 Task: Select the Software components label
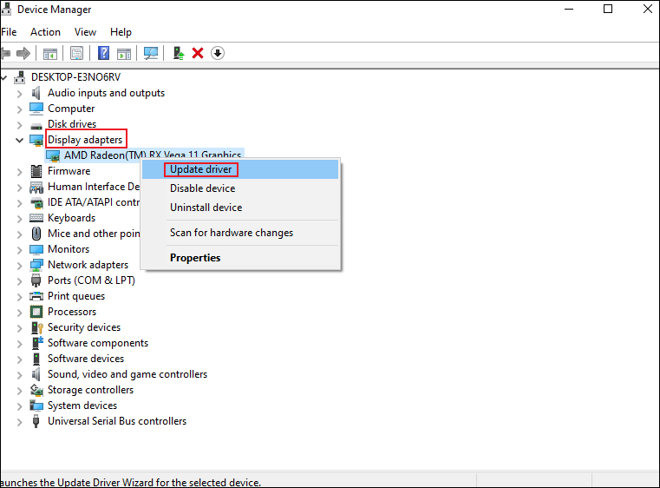(98, 343)
